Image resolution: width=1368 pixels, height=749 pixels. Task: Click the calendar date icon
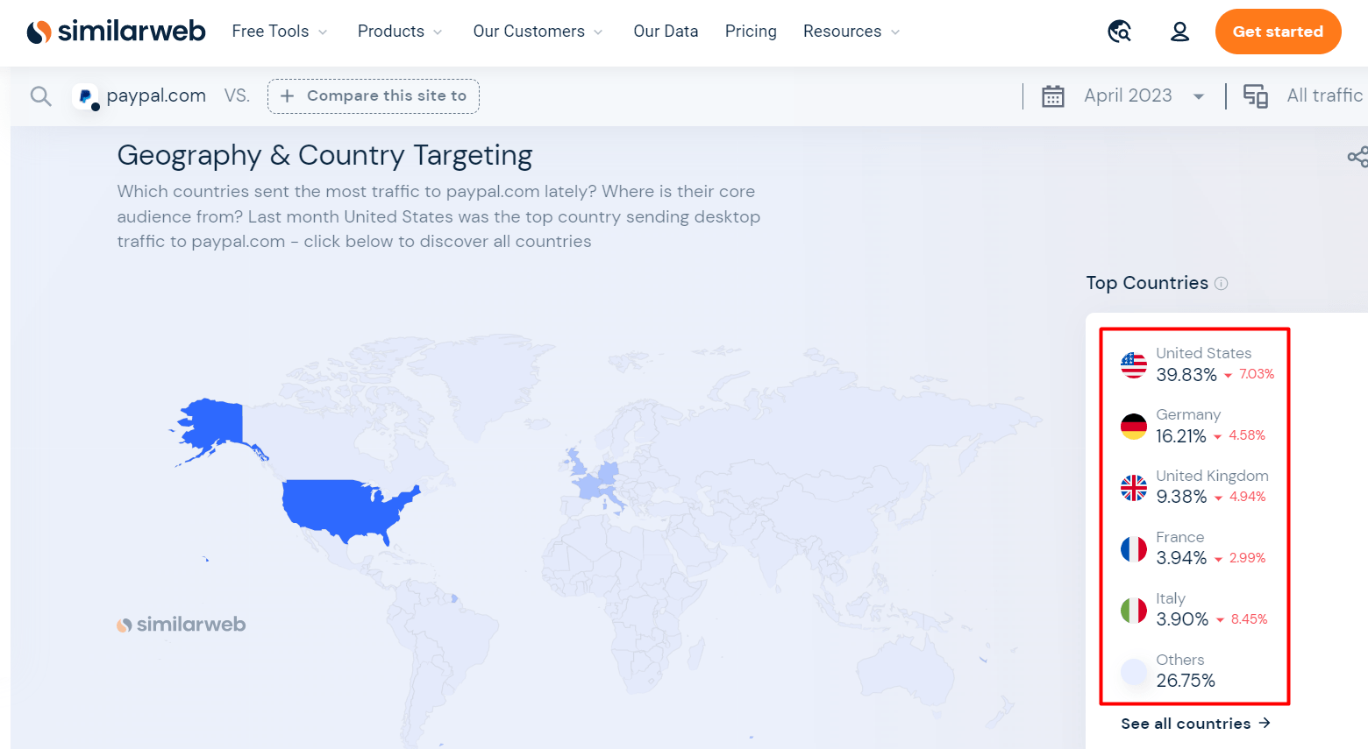(1052, 95)
